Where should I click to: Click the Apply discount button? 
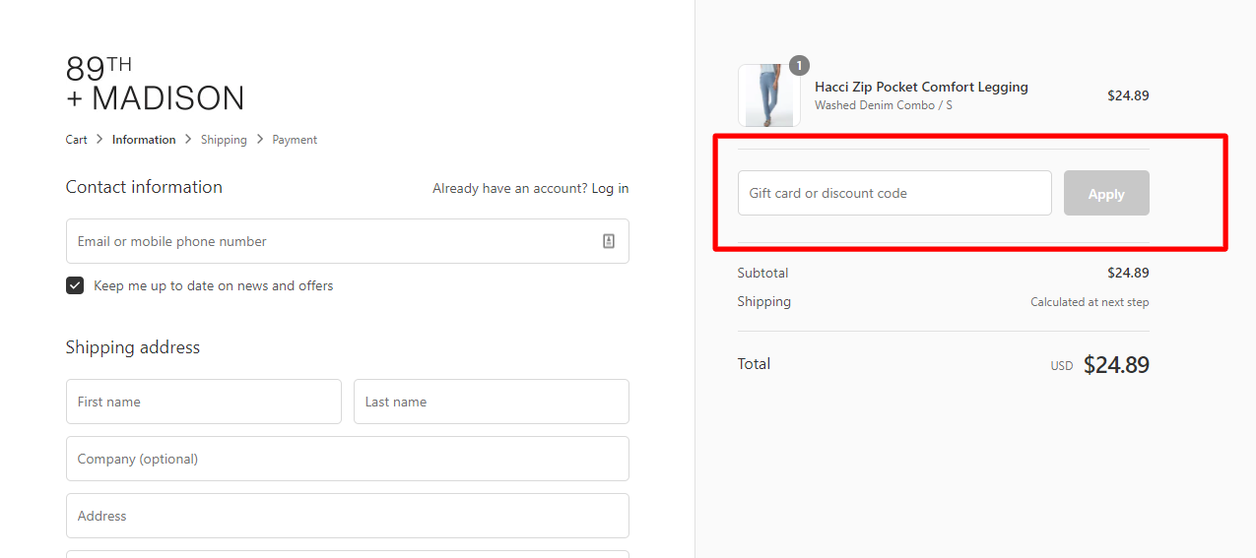pos(1106,193)
